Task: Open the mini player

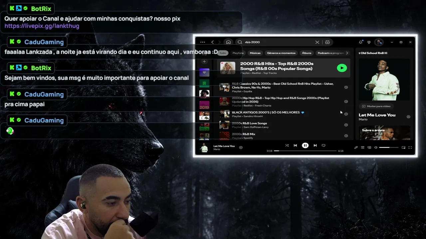Action: pyautogui.click(x=403, y=147)
